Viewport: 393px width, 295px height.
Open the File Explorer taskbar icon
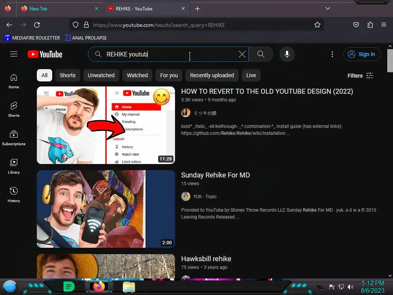pyautogui.click(x=129, y=287)
